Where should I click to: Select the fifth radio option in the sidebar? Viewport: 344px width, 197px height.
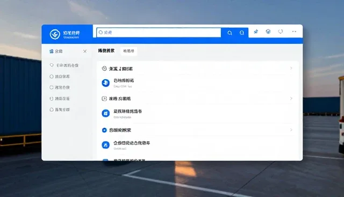52,110
